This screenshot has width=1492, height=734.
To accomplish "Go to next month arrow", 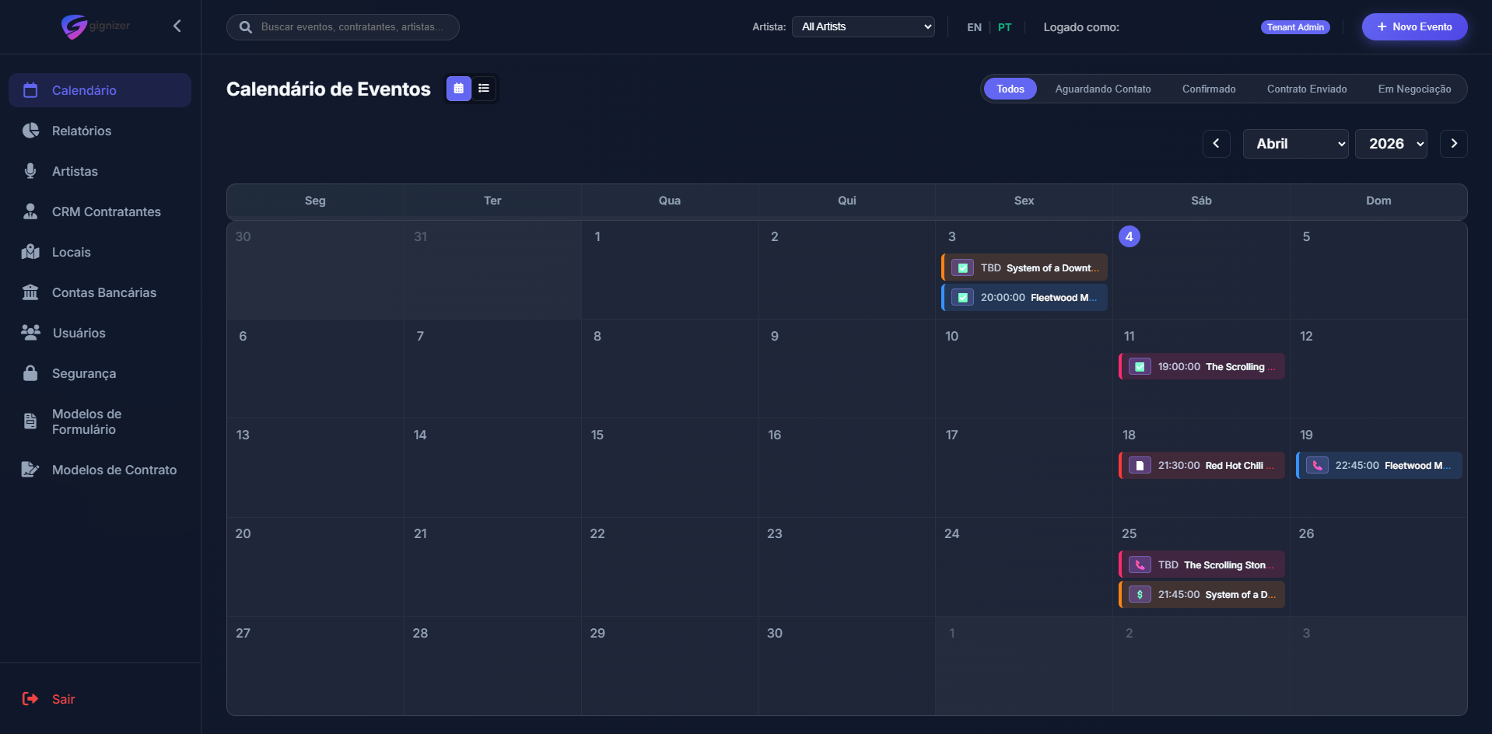I will point(1453,144).
